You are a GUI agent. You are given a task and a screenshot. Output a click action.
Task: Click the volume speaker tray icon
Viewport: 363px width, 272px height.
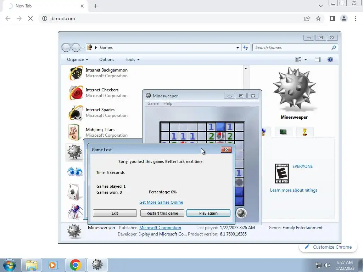click(327, 265)
